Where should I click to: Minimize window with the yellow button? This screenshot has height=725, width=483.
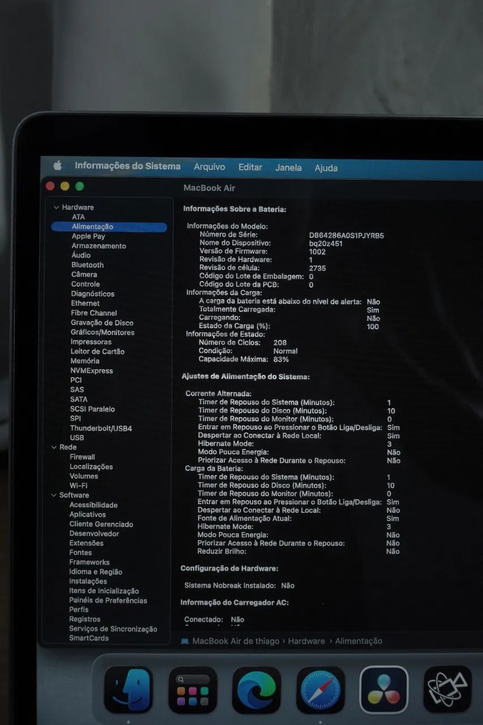coord(65,186)
